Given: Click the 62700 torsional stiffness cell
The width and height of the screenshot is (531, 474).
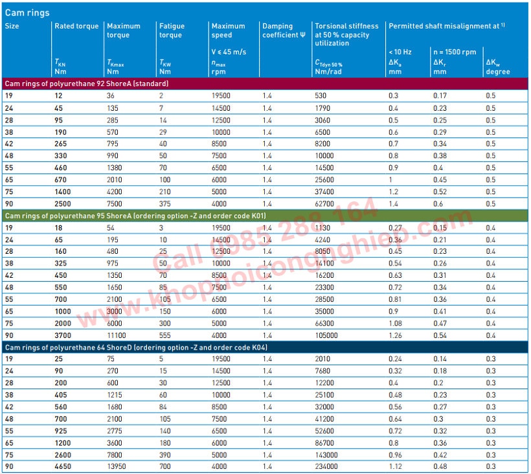Looking at the screenshot, I should [x=325, y=203].
